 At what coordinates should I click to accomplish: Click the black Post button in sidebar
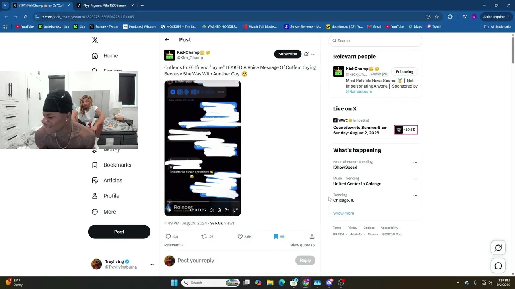click(x=119, y=232)
